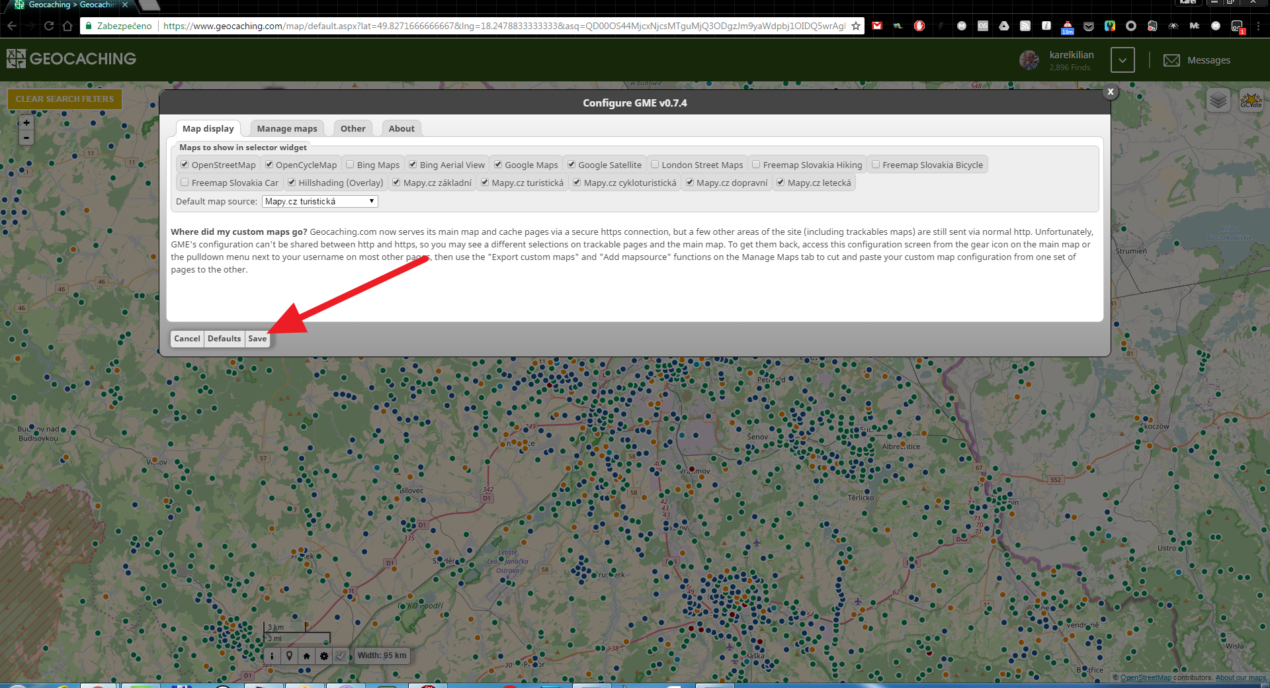Open the Last.fm extension icon

983,26
